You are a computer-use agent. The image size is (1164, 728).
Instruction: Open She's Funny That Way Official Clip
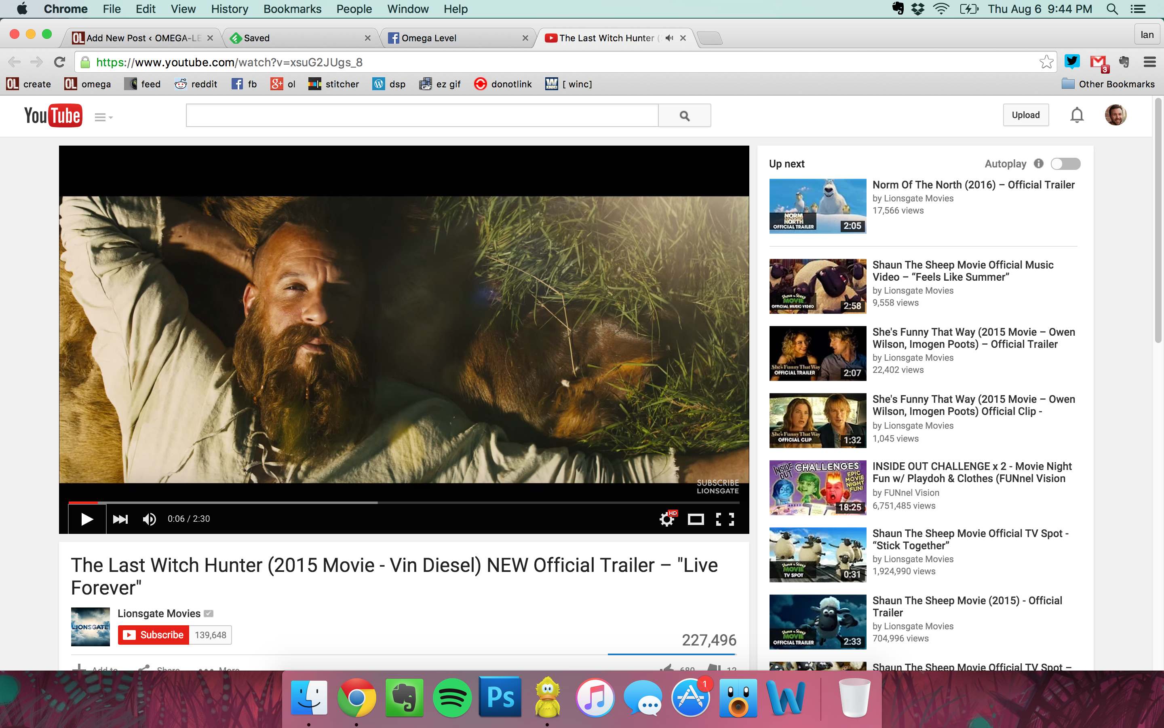(x=974, y=405)
